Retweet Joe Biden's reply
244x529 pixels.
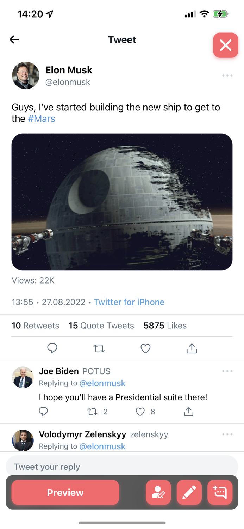click(x=93, y=412)
